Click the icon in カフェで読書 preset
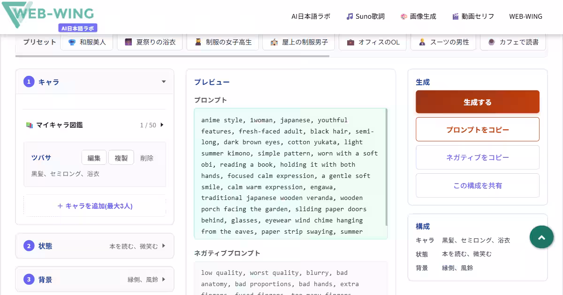The image size is (563, 295). click(x=492, y=42)
